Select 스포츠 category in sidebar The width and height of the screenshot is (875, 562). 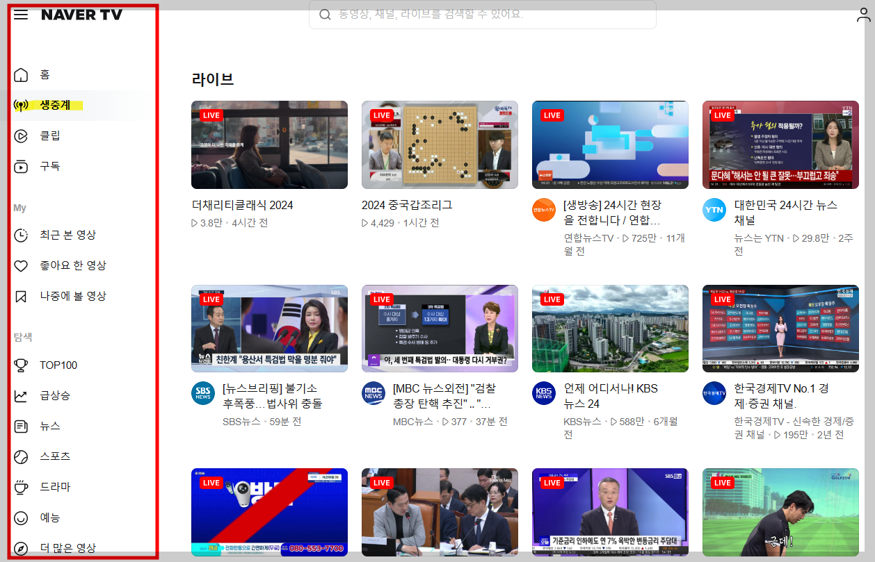(55, 456)
